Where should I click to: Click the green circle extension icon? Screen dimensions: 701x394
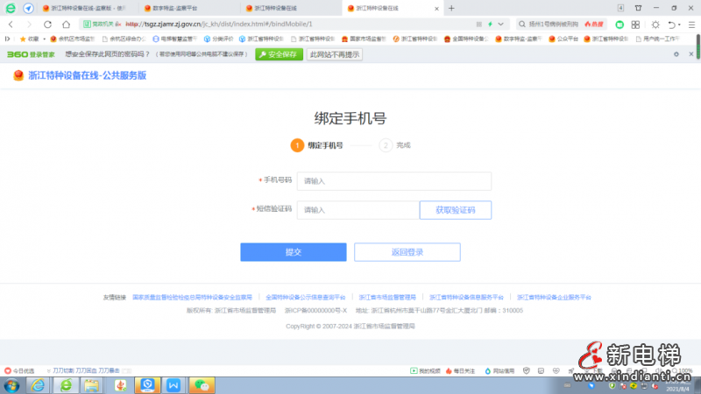[x=620, y=25]
